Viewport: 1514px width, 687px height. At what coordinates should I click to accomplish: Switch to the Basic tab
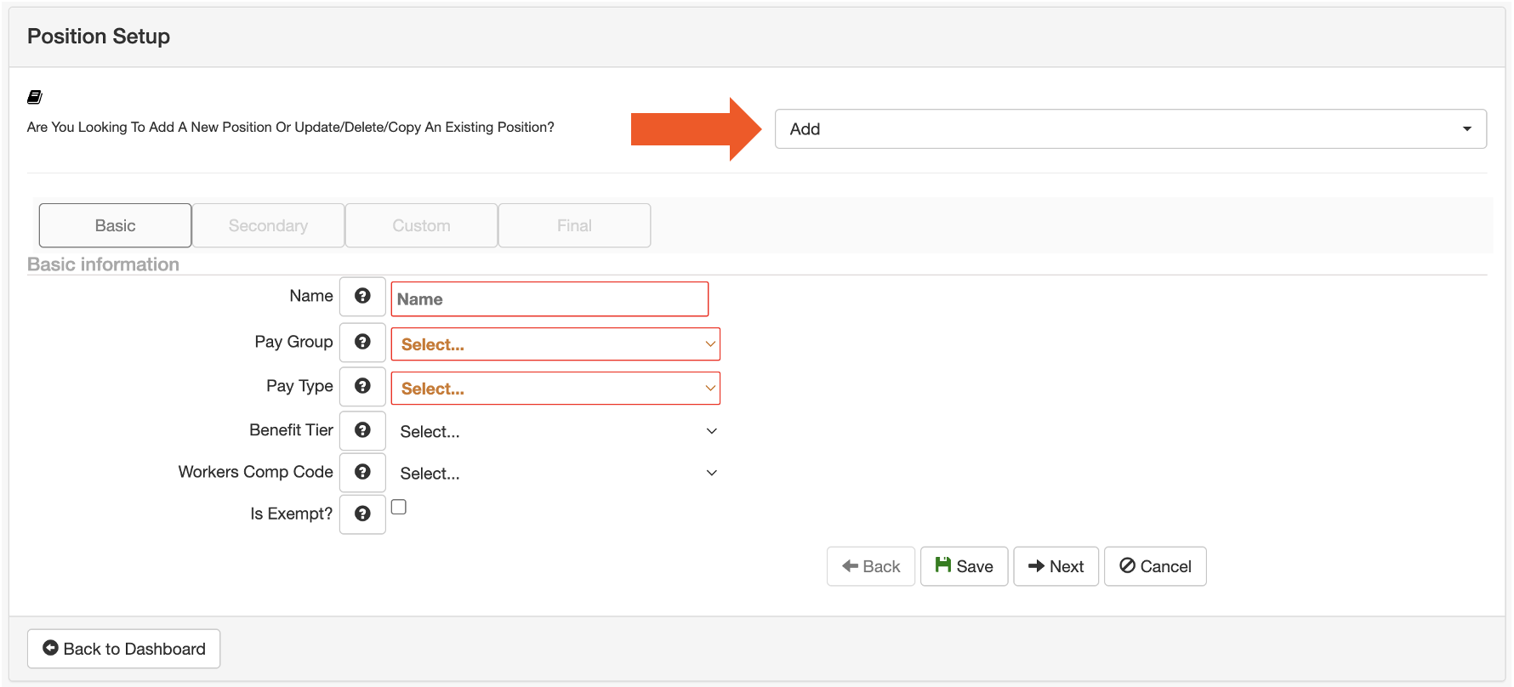pyautogui.click(x=115, y=225)
